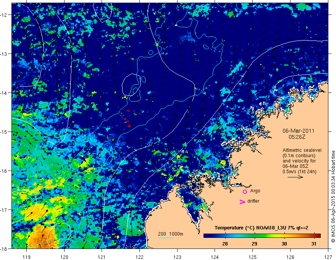Image resolution: width=336 pixels, height=260 pixels.
Task: Click the '200 1000m' depth legend text
Action: [171, 234]
